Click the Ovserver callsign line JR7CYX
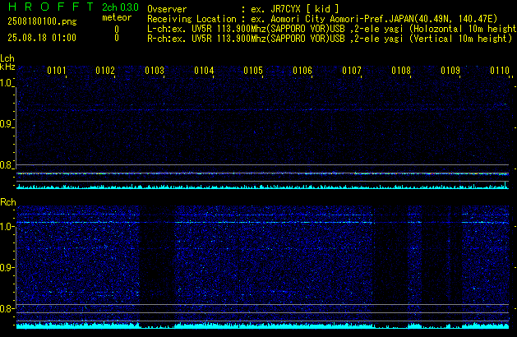 243,9
